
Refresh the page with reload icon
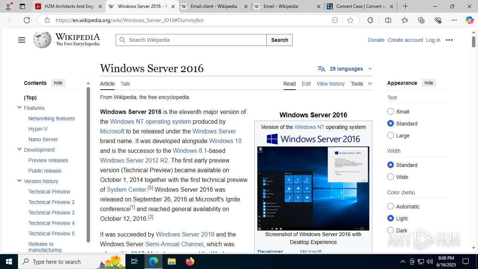[x=27, y=20]
